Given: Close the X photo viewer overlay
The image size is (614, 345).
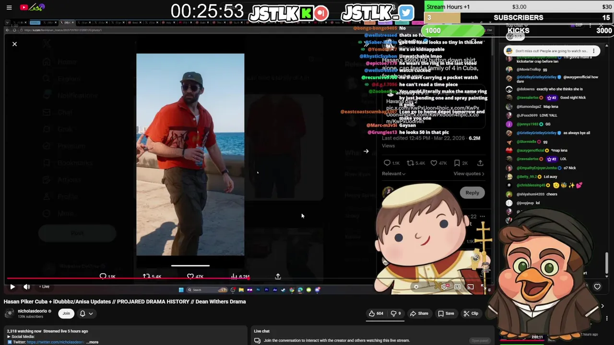Looking at the screenshot, I should click(x=14, y=44).
